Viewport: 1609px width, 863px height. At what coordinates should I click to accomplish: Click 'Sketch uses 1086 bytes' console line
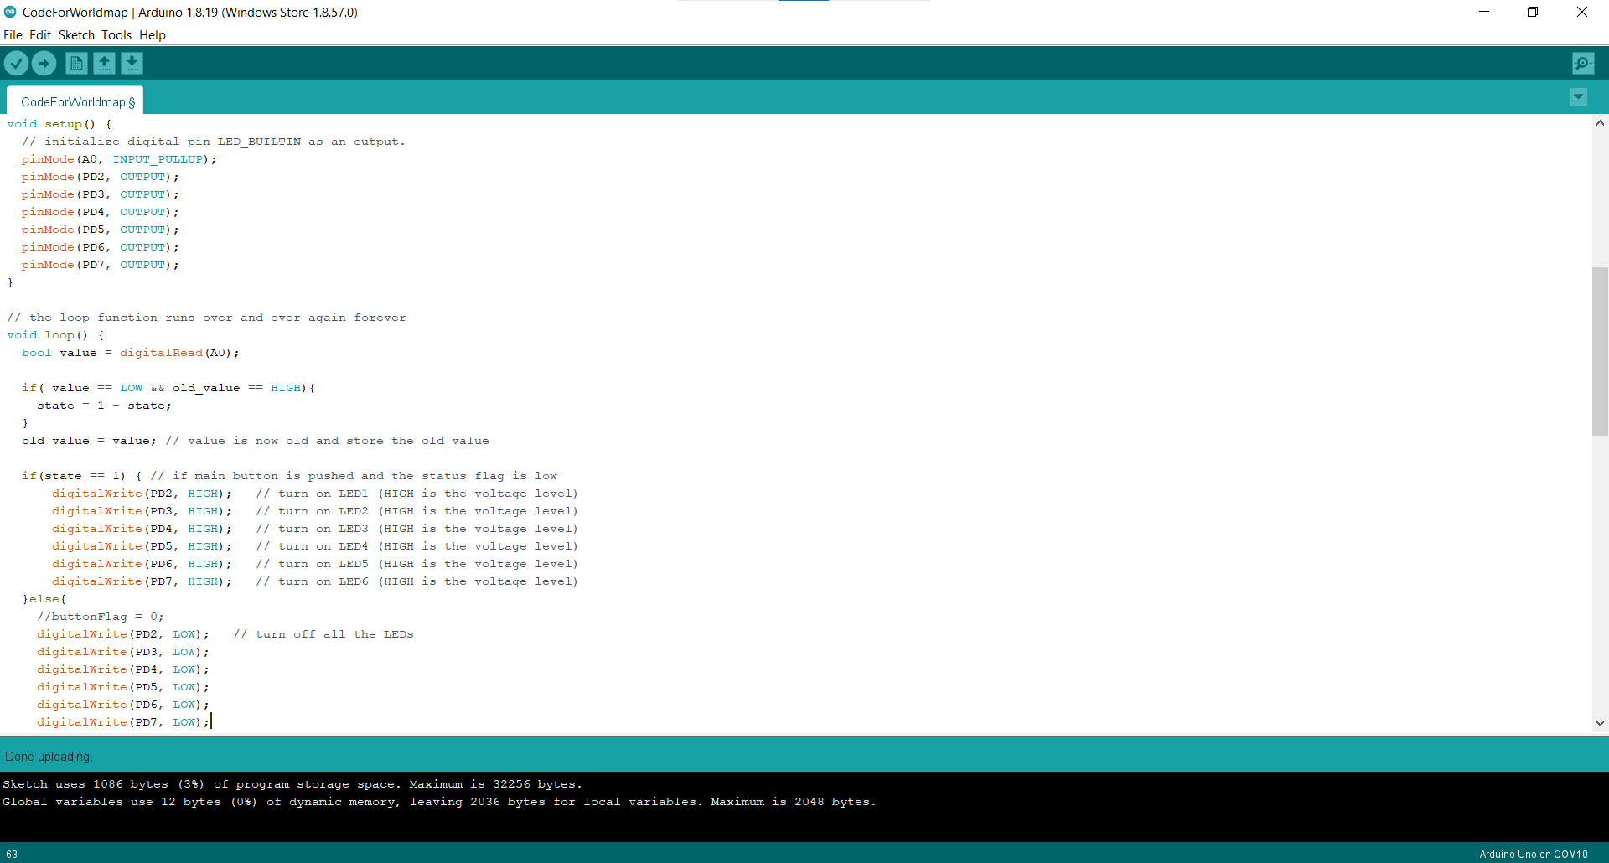tap(292, 784)
